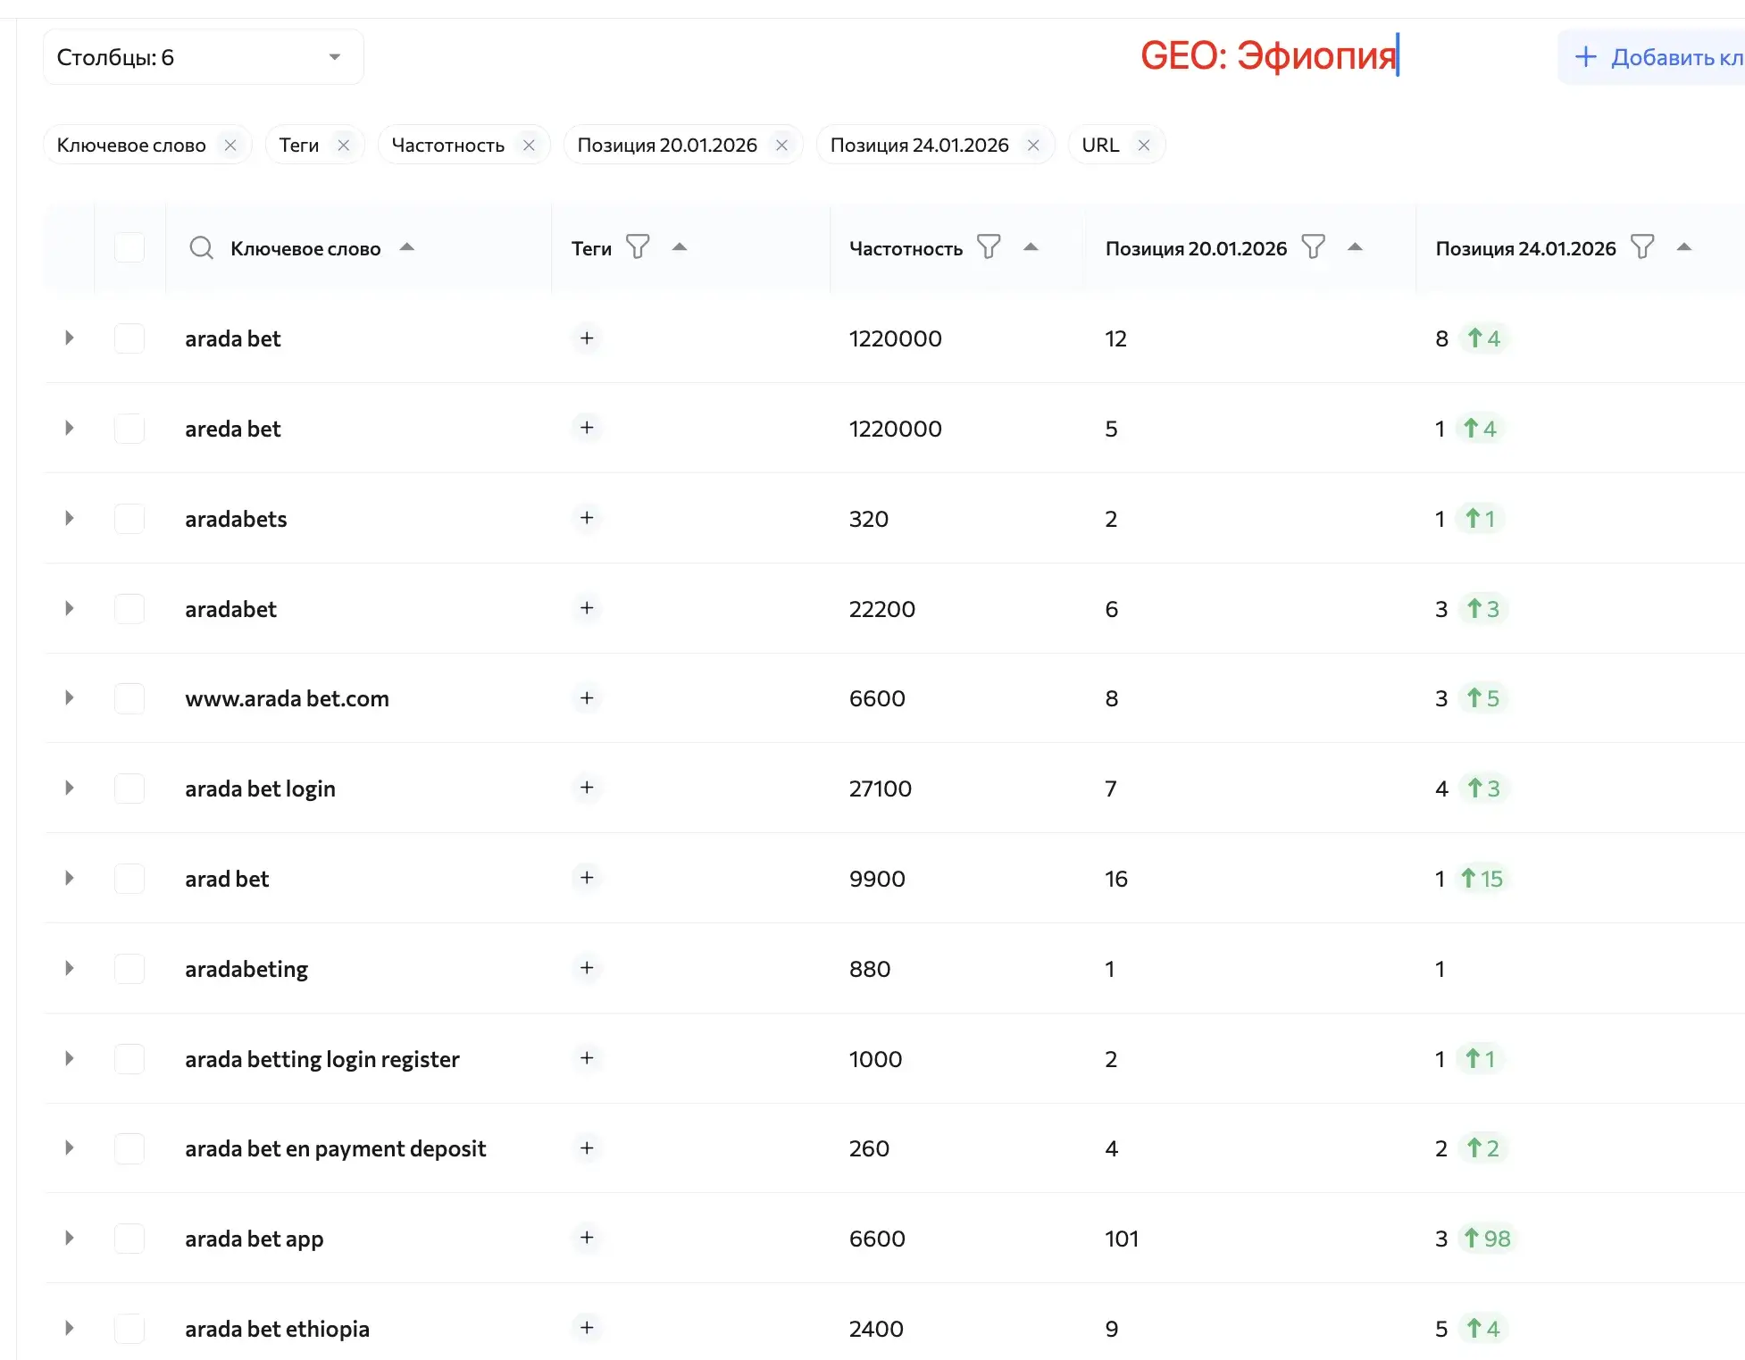
Task: Check the aradabeting row checkbox
Action: [x=129, y=969]
